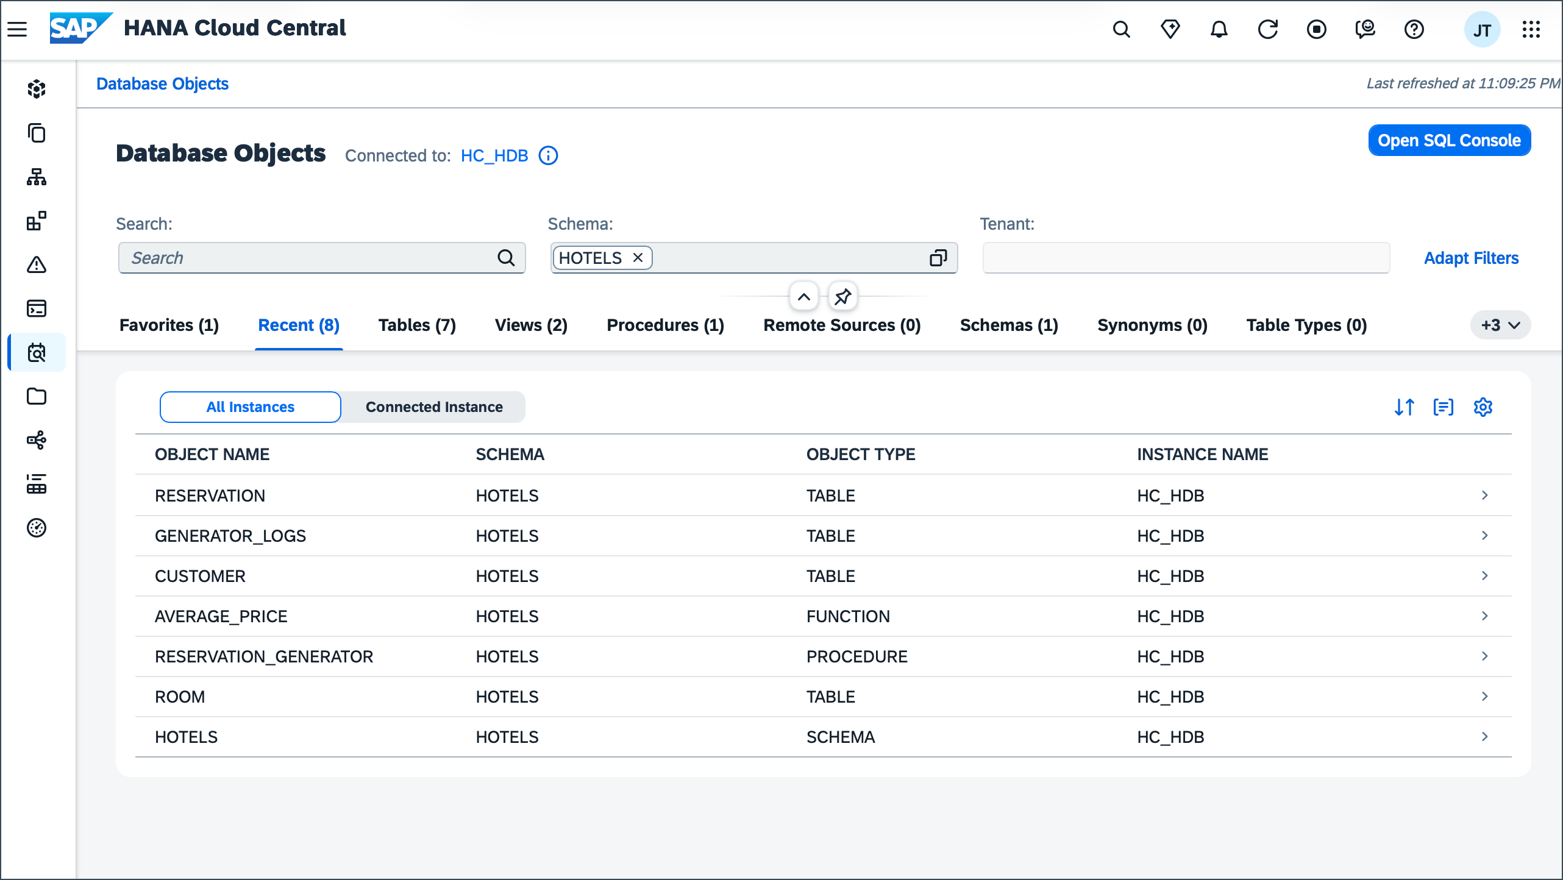
Task: Open the Procedures (1) tab
Action: pyautogui.click(x=665, y=325)
